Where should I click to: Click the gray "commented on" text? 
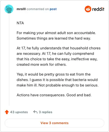pyautogui.click(x=38, y=9)
